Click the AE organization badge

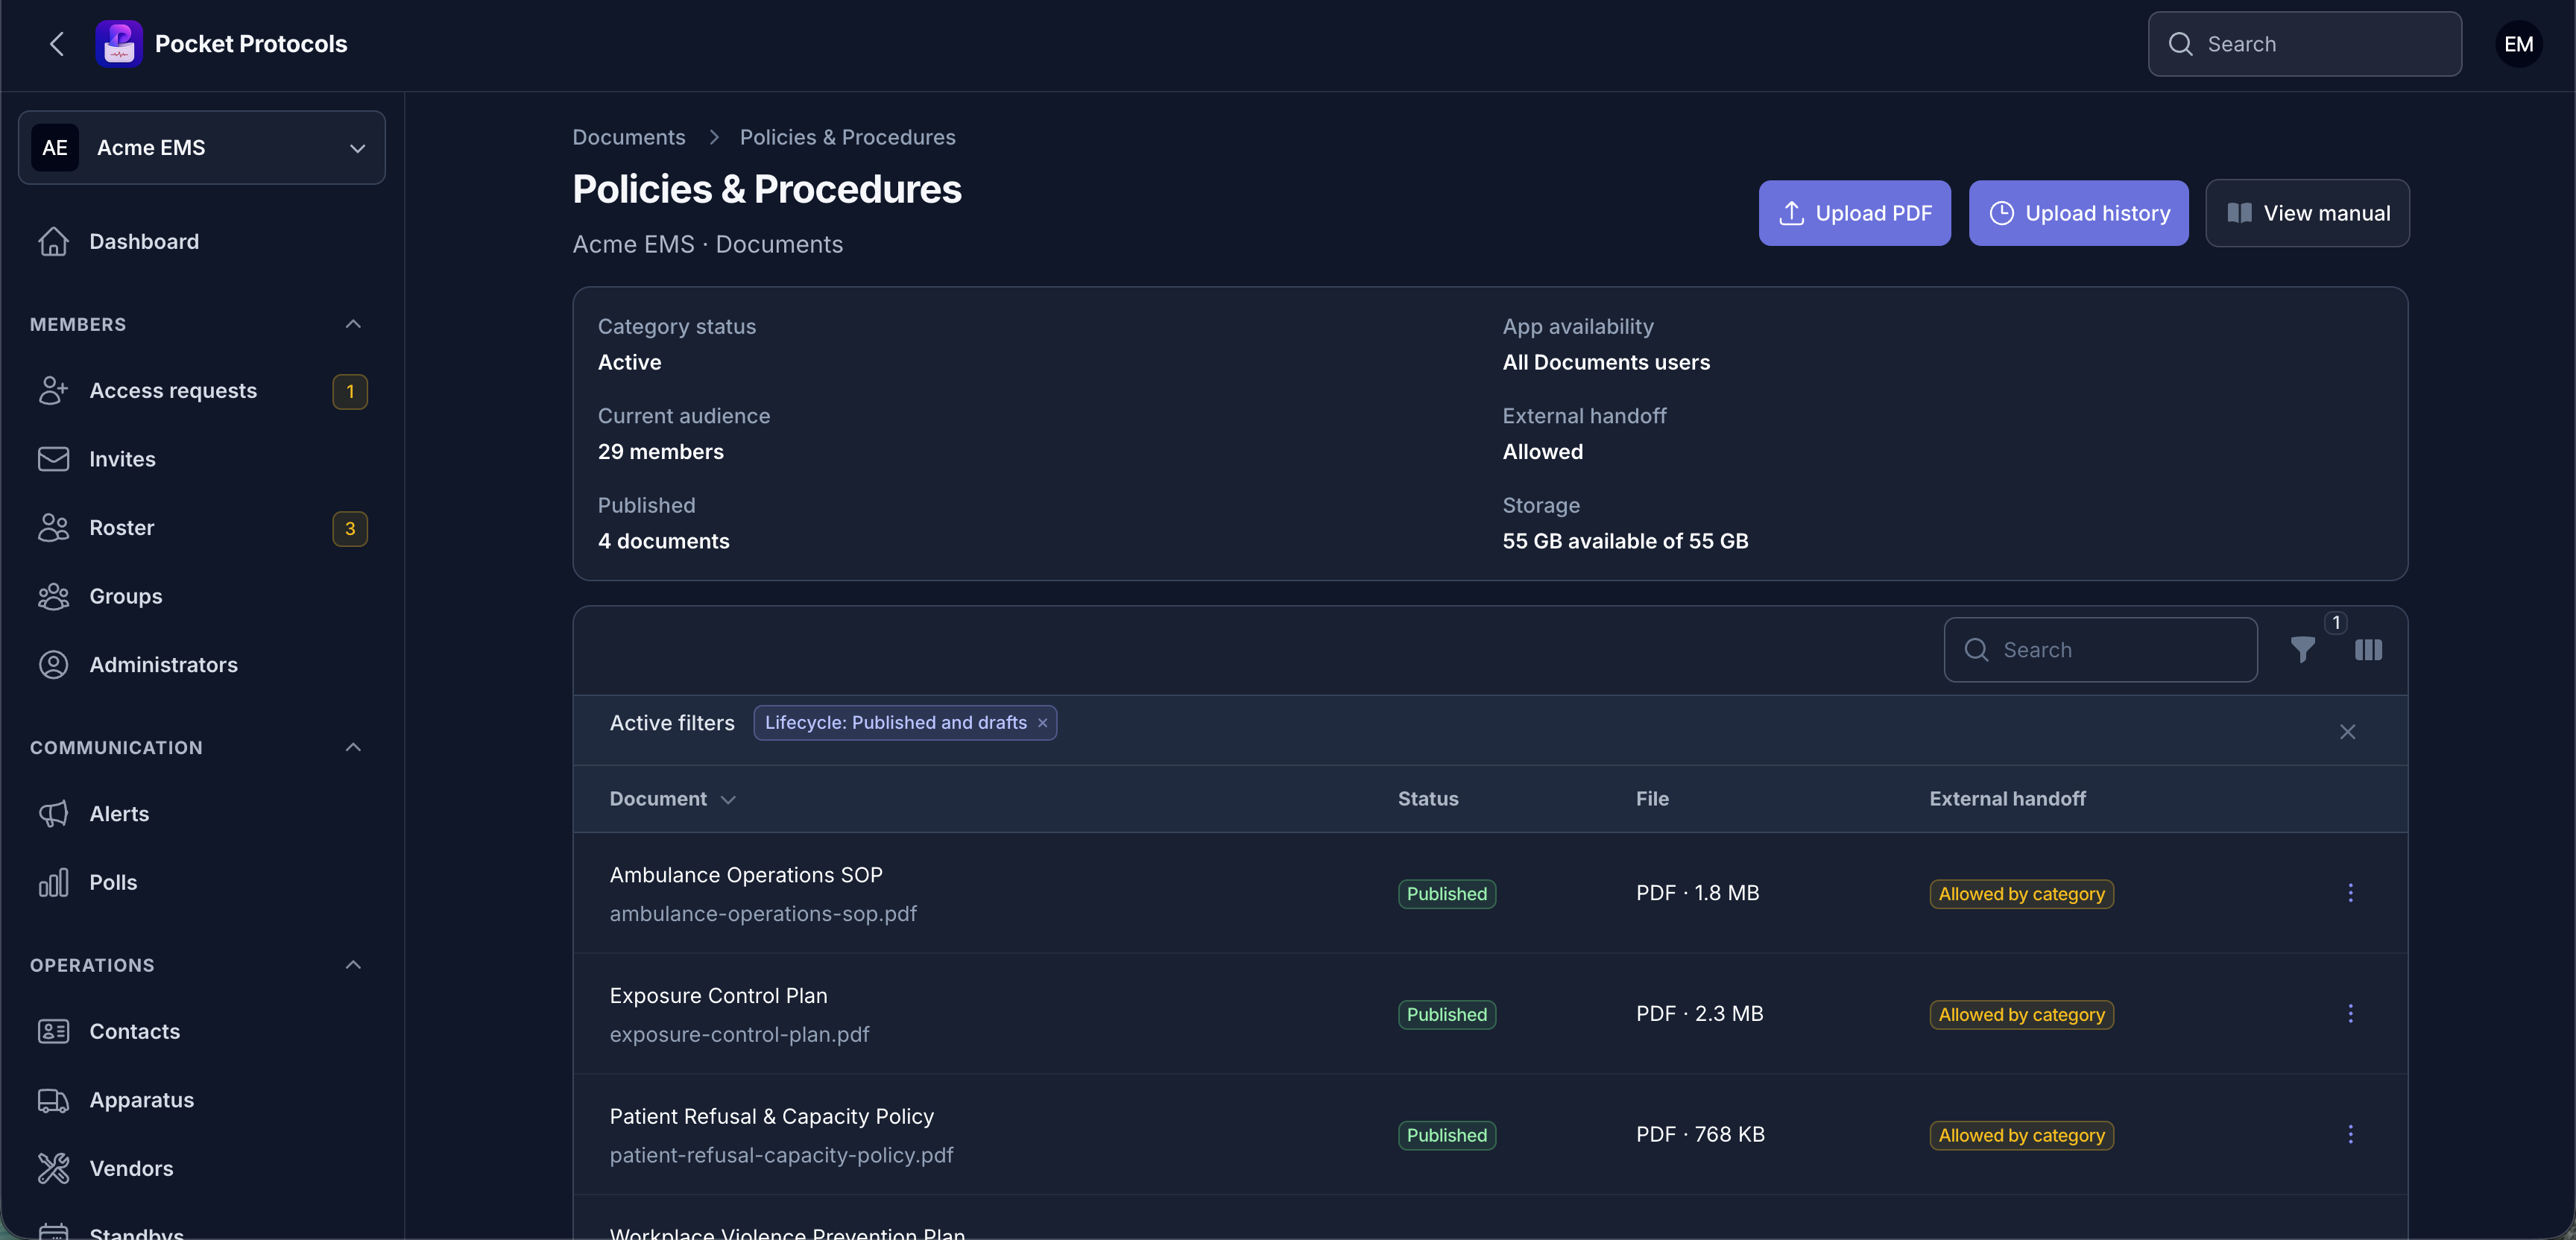click(55, 148)
